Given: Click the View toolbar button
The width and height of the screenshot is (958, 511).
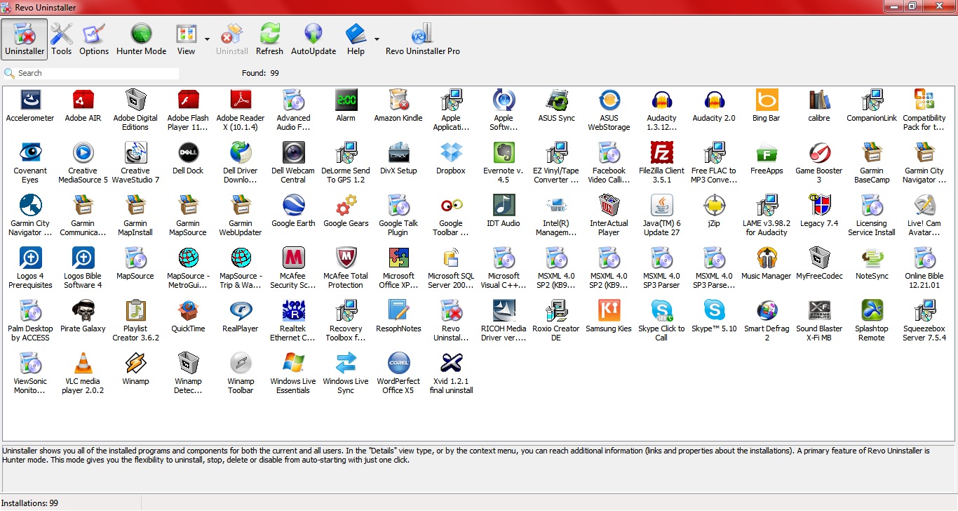Looking at the screenshot, I should point(186,39).
